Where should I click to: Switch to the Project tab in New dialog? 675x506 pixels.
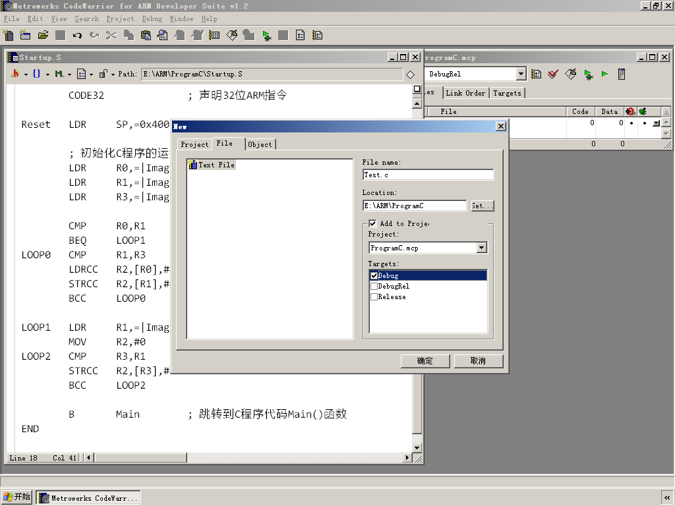(194, 144)
